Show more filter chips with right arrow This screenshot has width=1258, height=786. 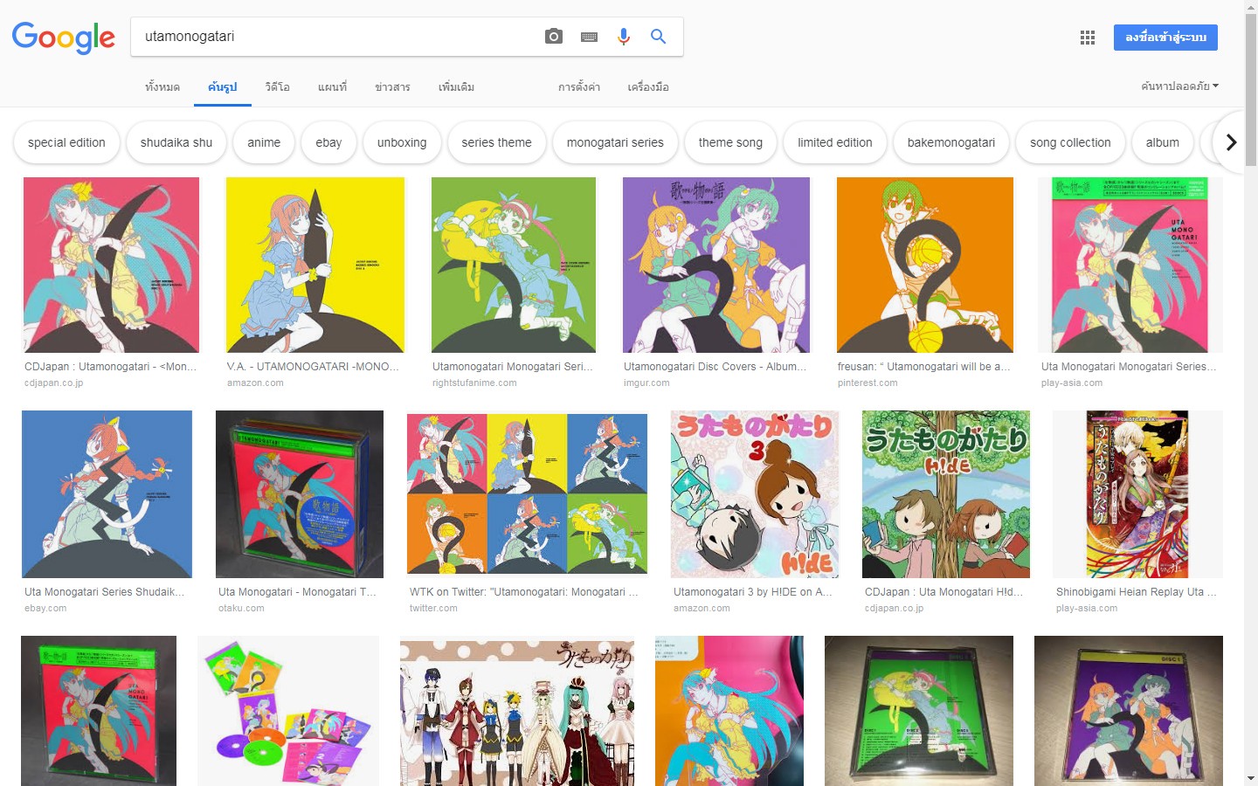(x=1230, y=142)
